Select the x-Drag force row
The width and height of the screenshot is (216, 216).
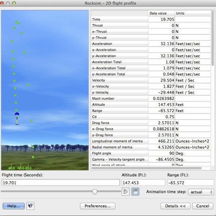pos(151,129)
